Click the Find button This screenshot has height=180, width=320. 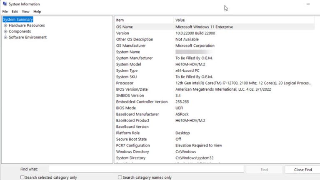point(264,170)
